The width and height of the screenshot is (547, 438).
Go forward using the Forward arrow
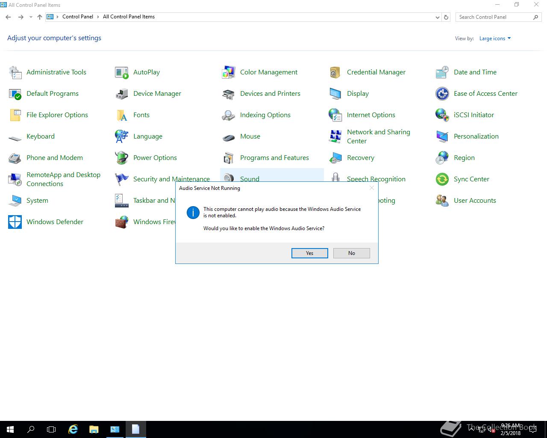21,17
